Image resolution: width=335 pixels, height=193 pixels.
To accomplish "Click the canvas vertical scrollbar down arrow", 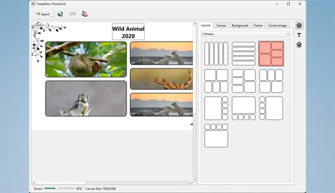I will click(x=194, y=179).
